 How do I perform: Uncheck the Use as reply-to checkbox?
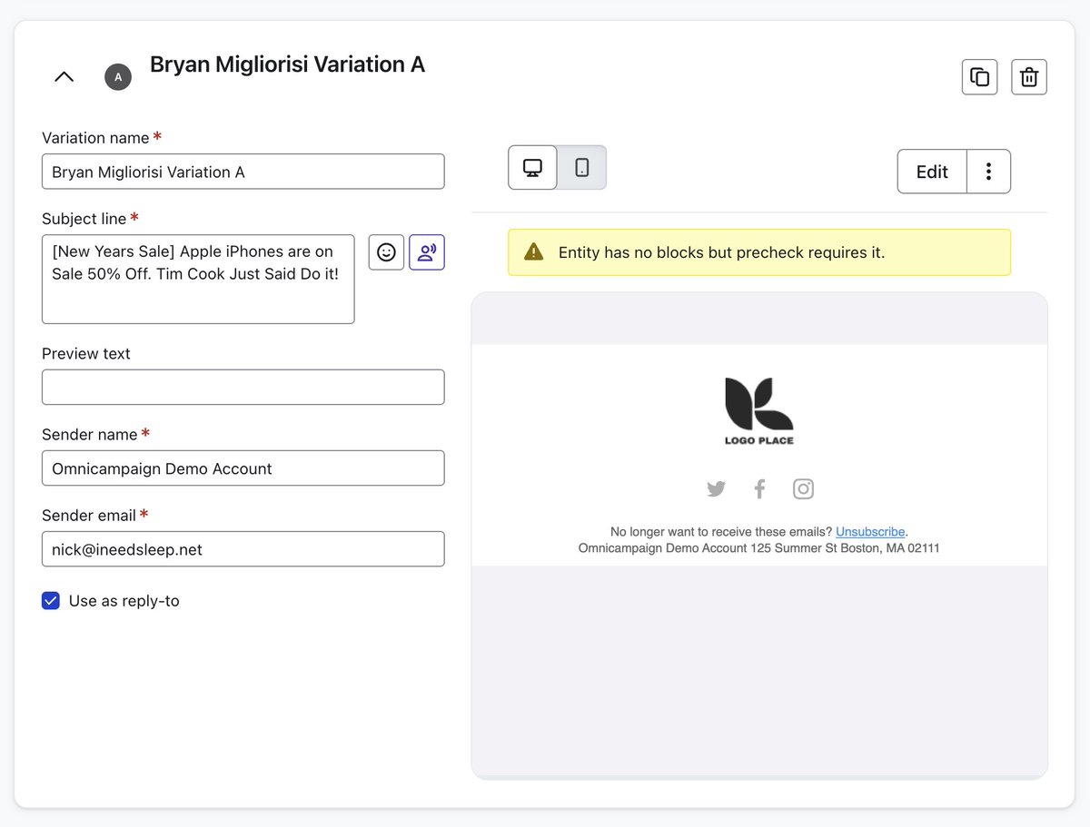coord(51,601)
